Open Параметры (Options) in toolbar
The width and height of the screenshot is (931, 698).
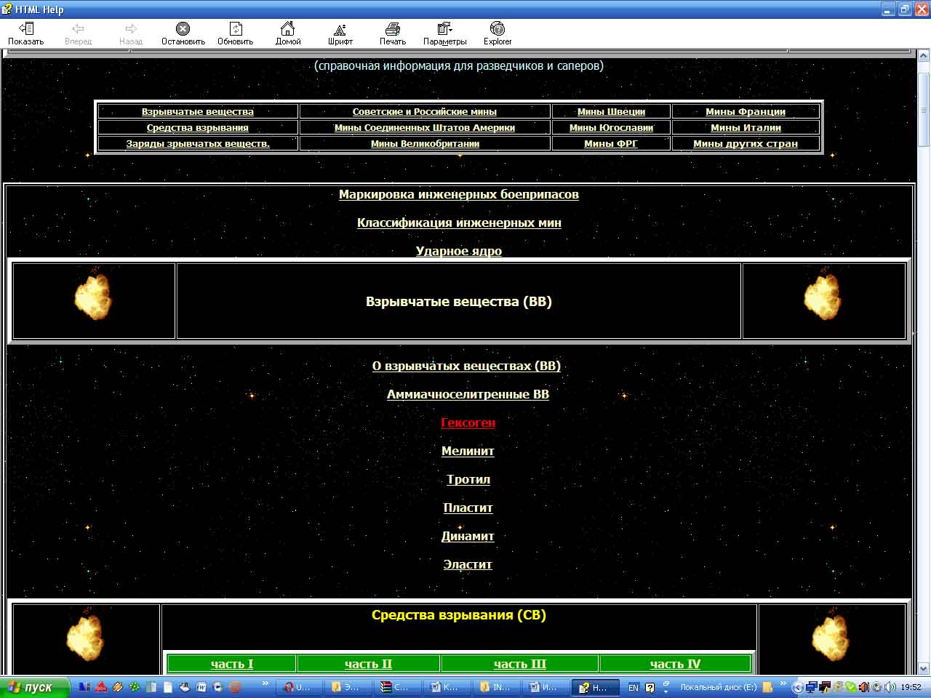(445, 33)
